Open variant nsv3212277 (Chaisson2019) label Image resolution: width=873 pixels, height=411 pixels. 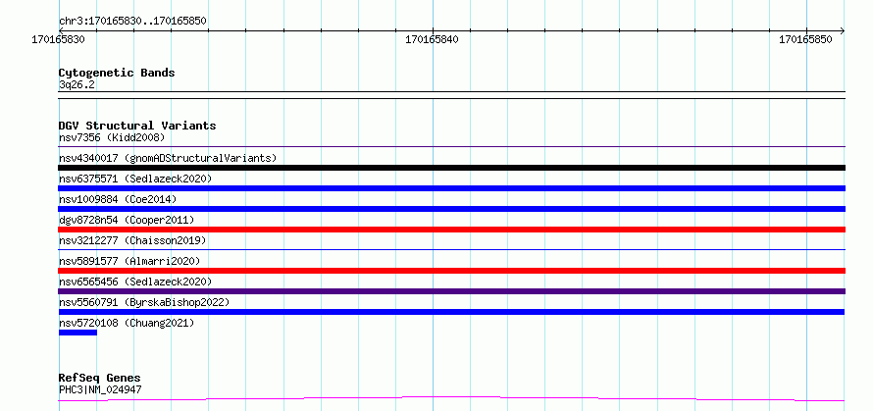click(132, 240)
